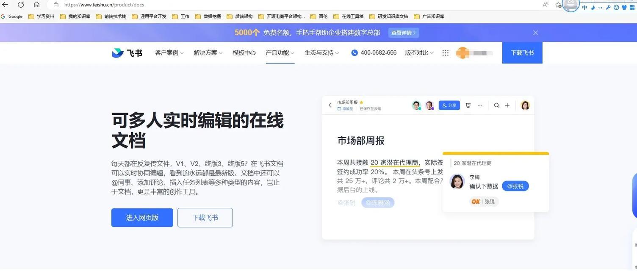The image size is (637, 271).
Task: Open the 通用平台开发 bookmark folder
Action: click(149, 17)
